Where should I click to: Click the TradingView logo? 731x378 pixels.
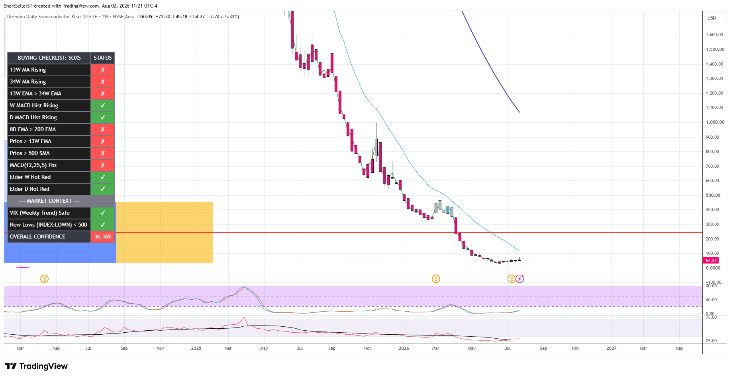click(36, 366)
